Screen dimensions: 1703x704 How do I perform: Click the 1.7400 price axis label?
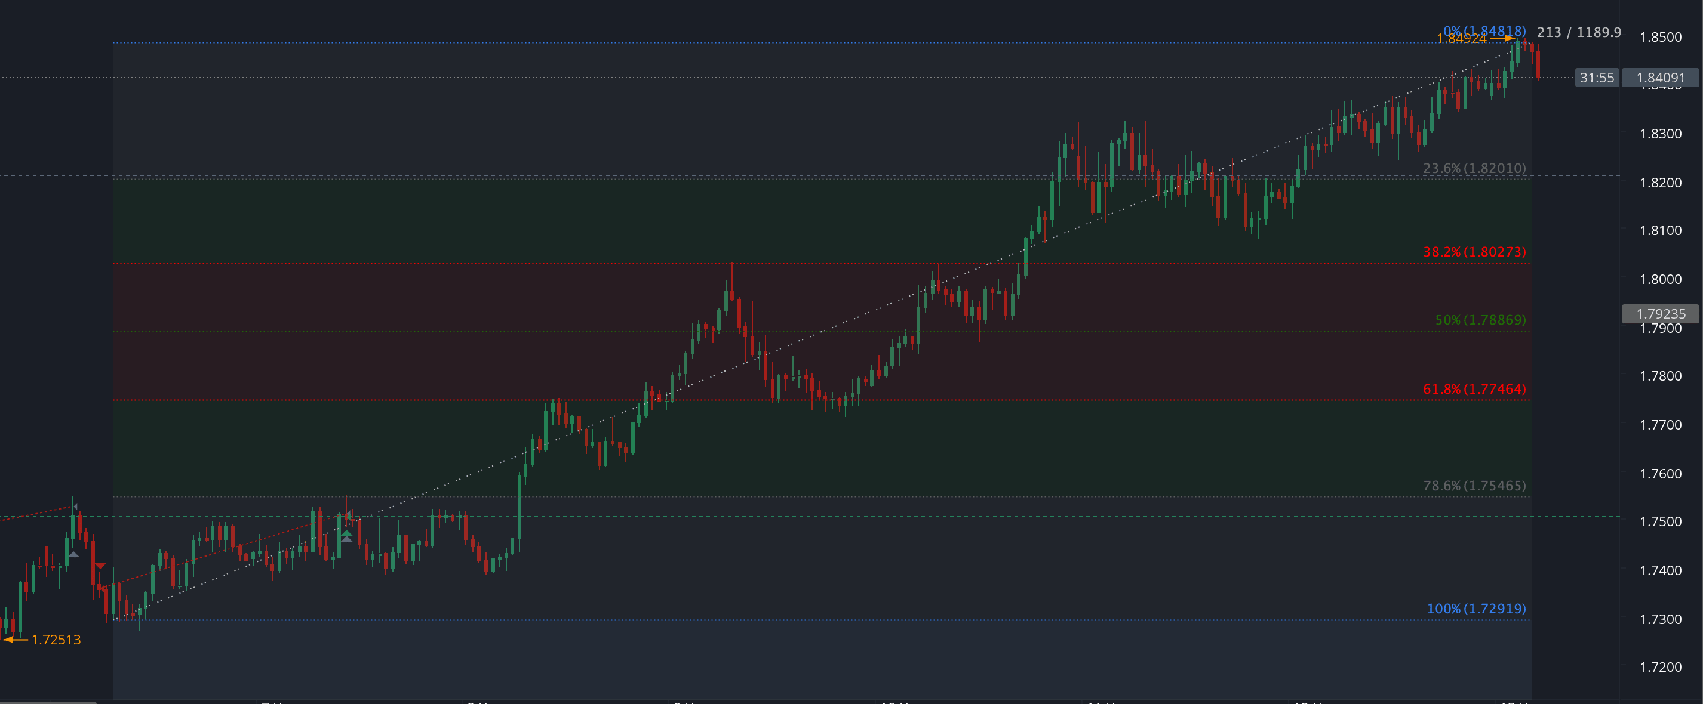point(1660,570)
